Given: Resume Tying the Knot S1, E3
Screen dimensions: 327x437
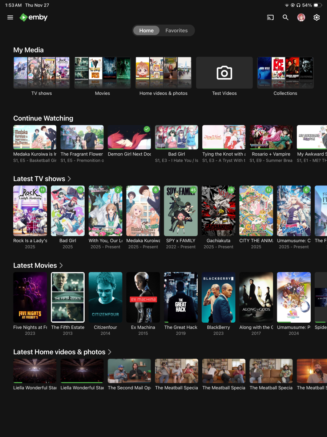Looking at the screenshot, I should tap(224, 137).
